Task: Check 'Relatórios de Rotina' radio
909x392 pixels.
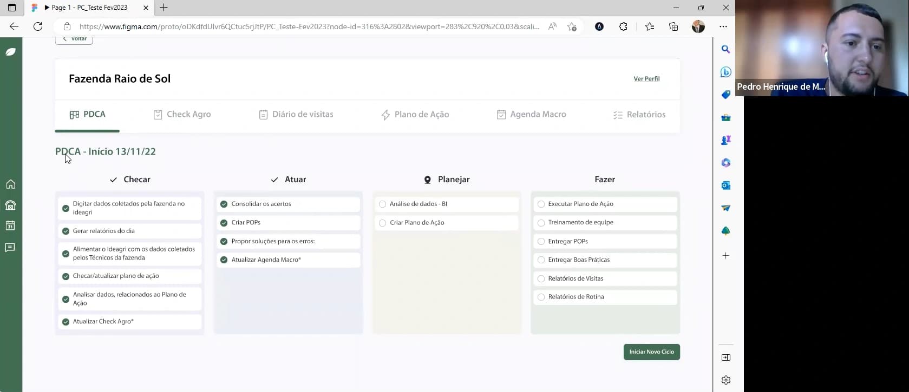Action: [x=541, y=297]
